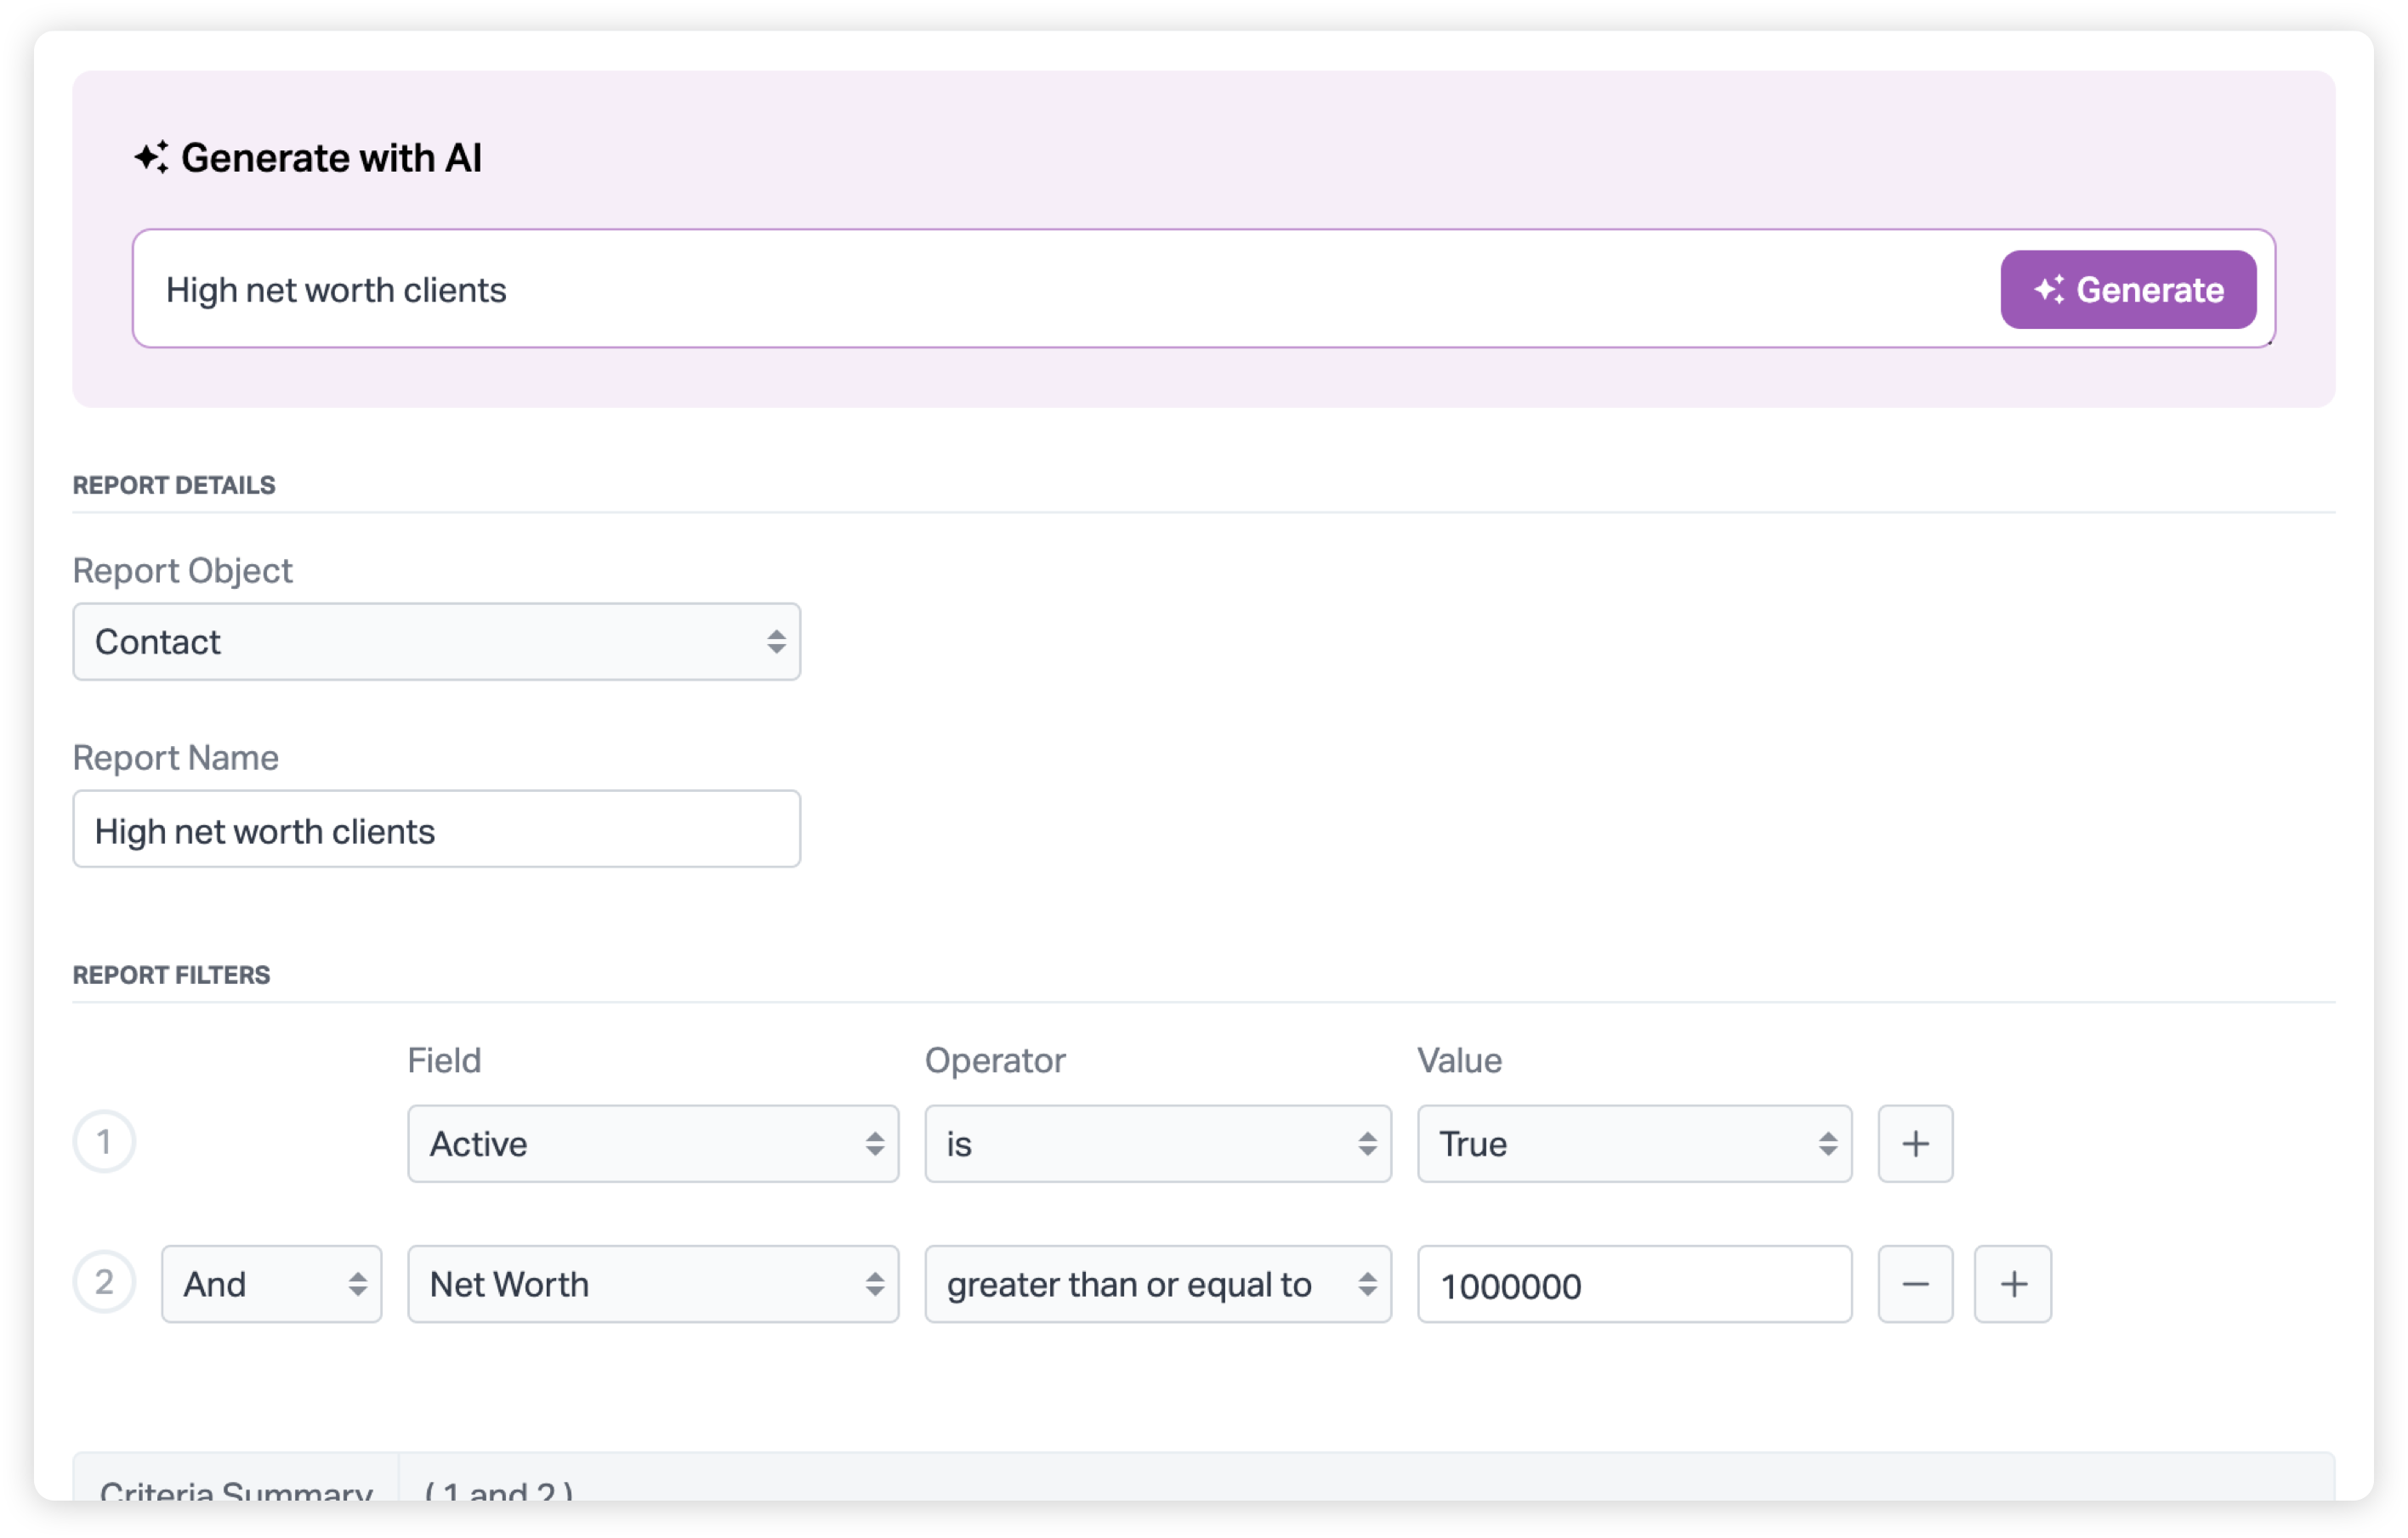Click the filter row number 2 badge
The image size is (2408, 1538).
coord(104,1282)
